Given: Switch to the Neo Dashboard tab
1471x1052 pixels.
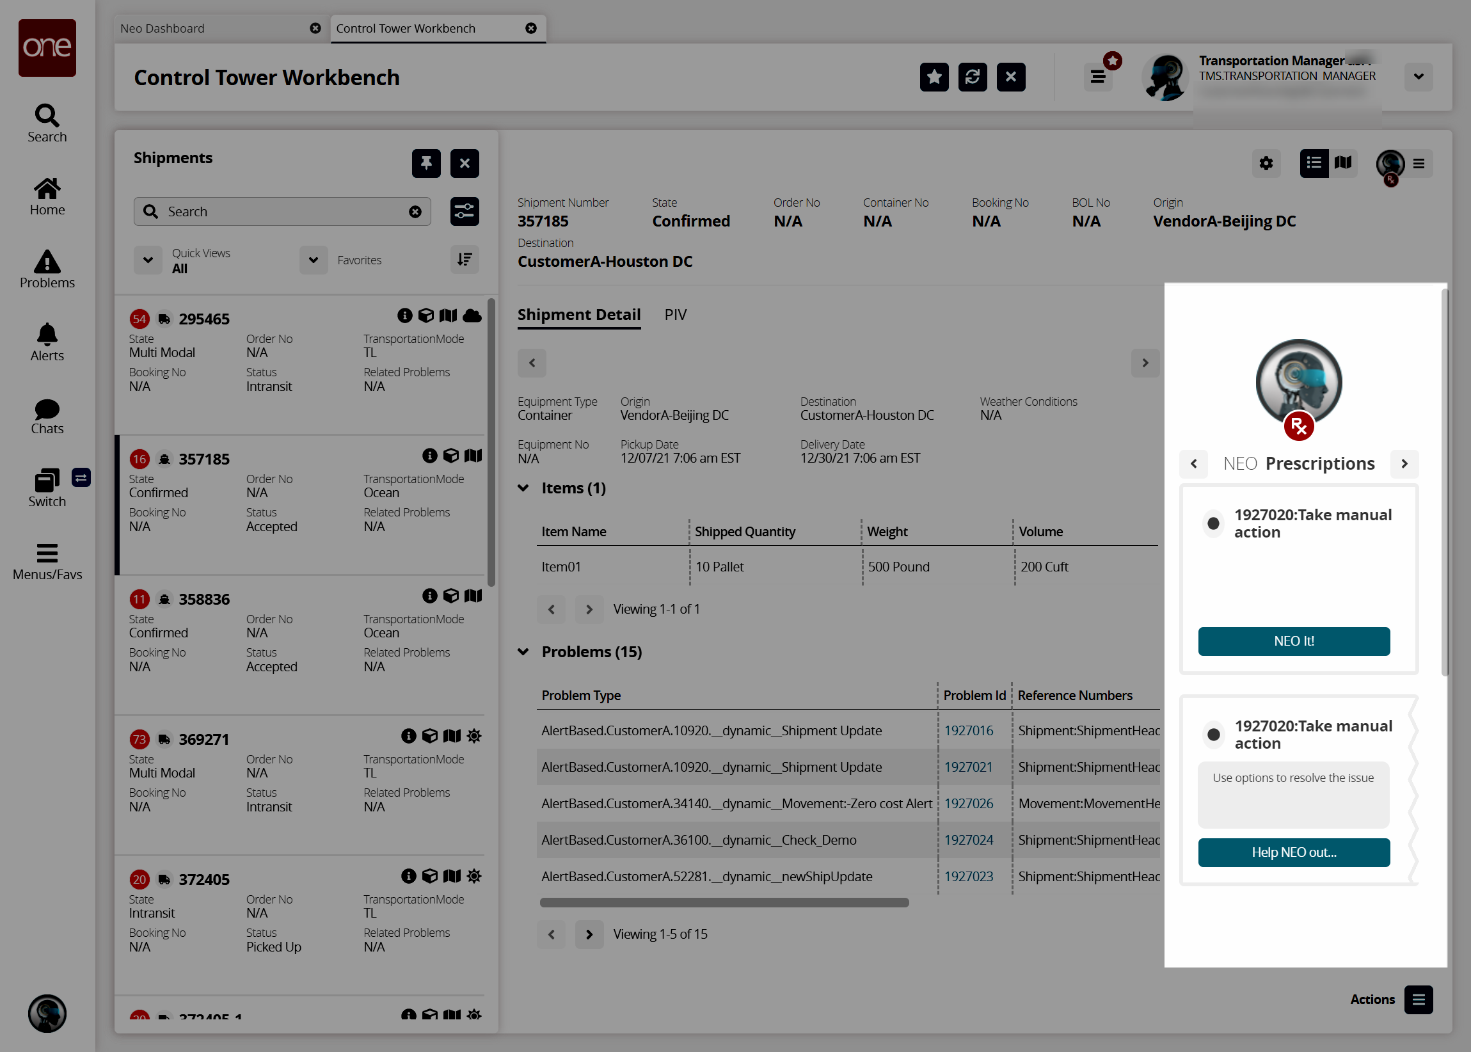Looking at the screenshot, I should [163, 29].
